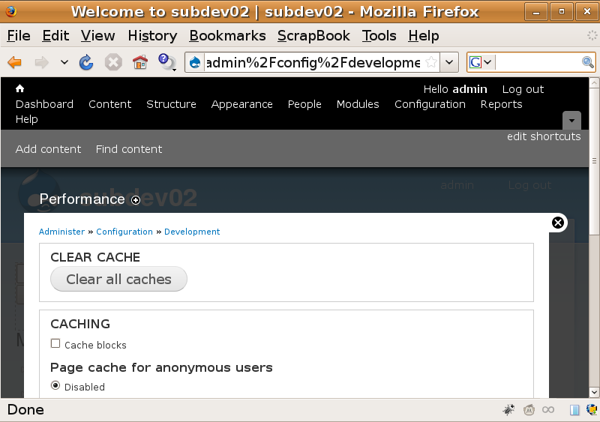Enable the Cache blocks checkbox

[x=55, y=343]
